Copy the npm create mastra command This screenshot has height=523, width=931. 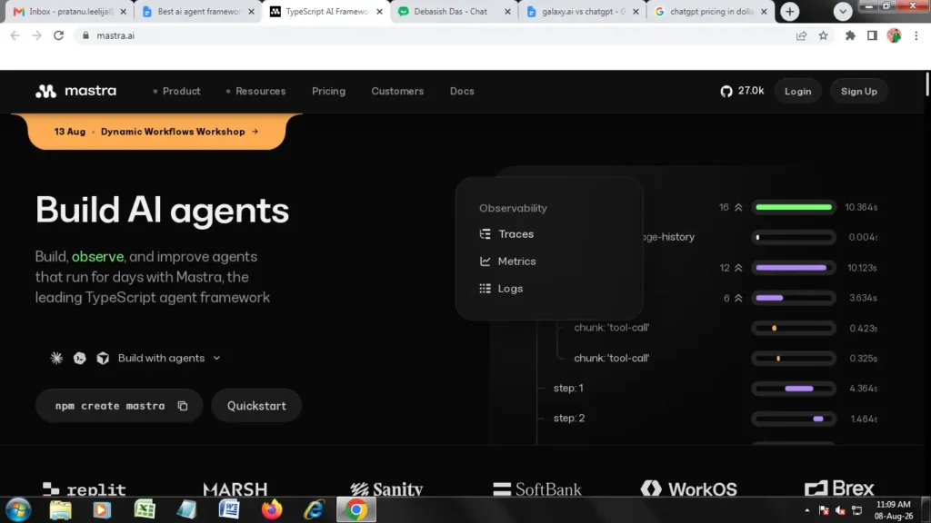pos(182,406)
